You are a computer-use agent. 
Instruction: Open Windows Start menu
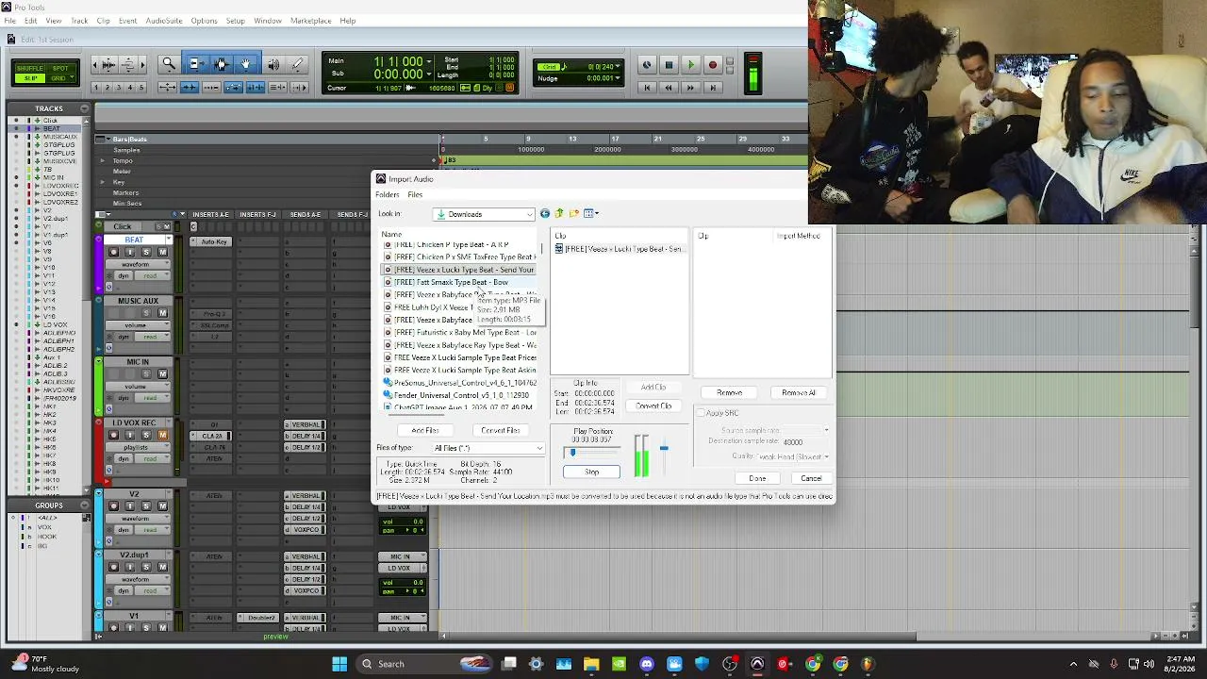coord(339,664)
